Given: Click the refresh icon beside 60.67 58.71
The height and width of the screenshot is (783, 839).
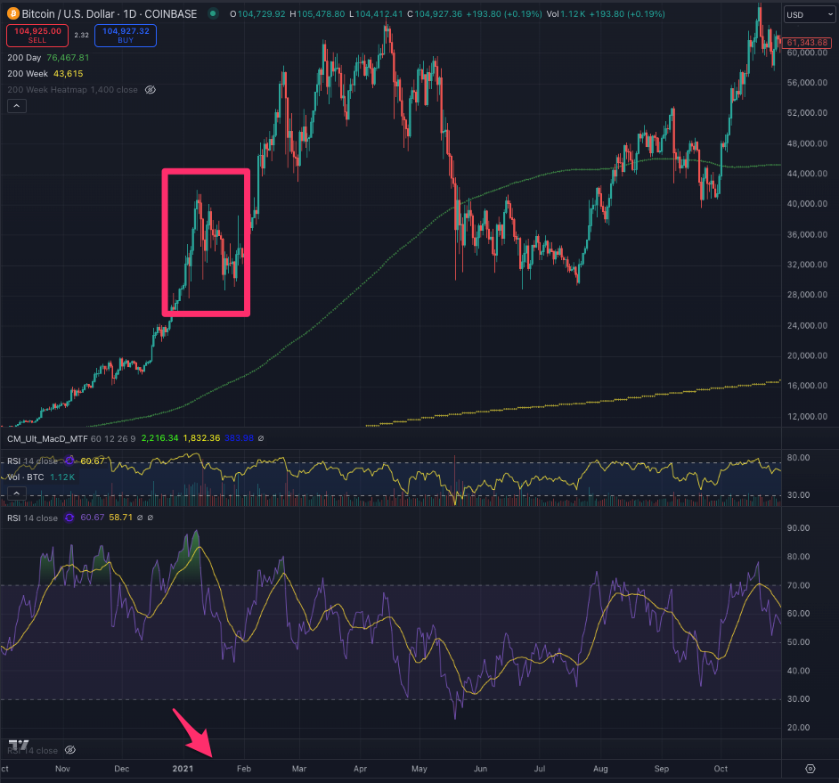Looking at the screenshot, I should (x=69, y=518).
